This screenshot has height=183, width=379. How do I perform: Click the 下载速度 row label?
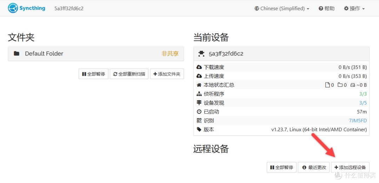tap(214, 67)
